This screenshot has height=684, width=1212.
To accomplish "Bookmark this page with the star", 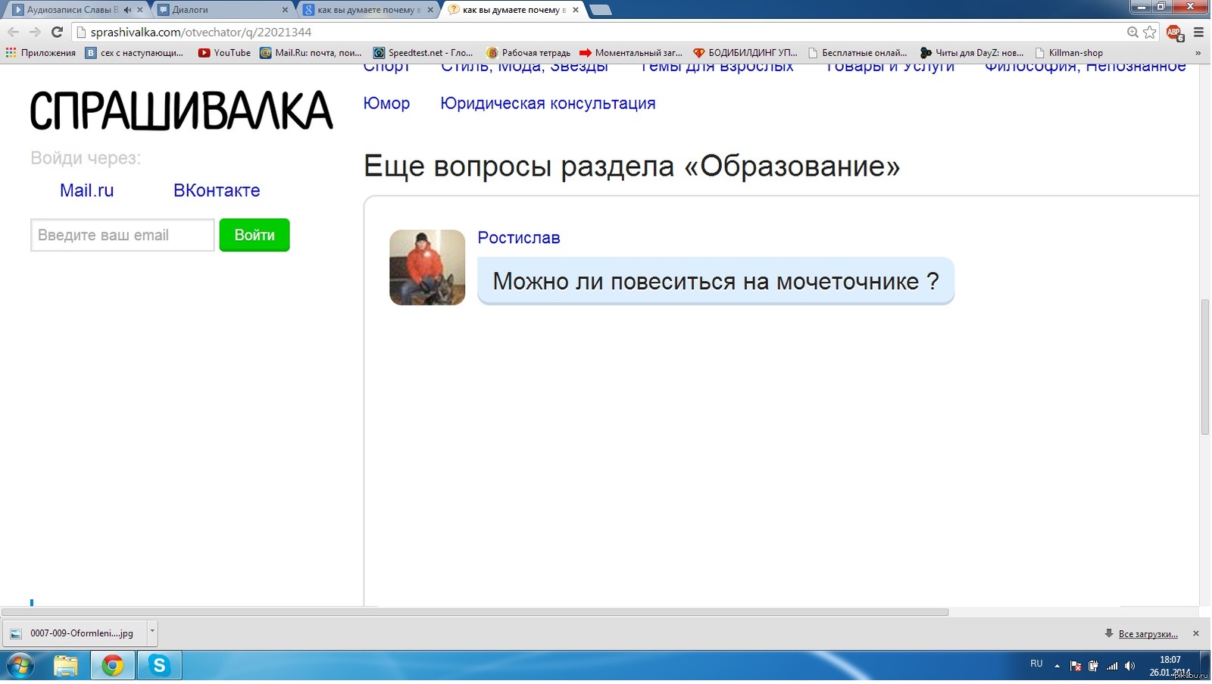I will (x=1150, y=32).
